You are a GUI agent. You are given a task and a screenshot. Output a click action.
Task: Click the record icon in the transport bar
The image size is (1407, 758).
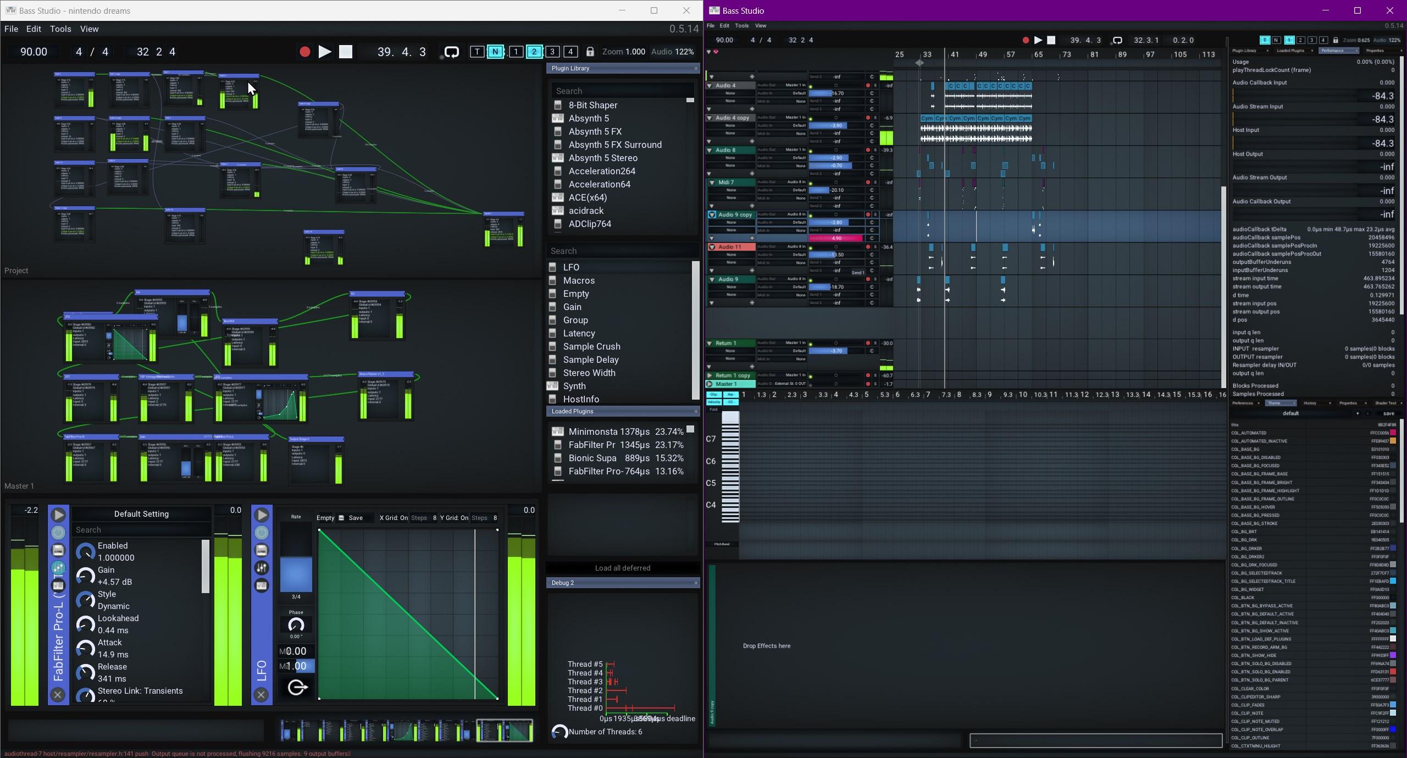pos(306,52)
